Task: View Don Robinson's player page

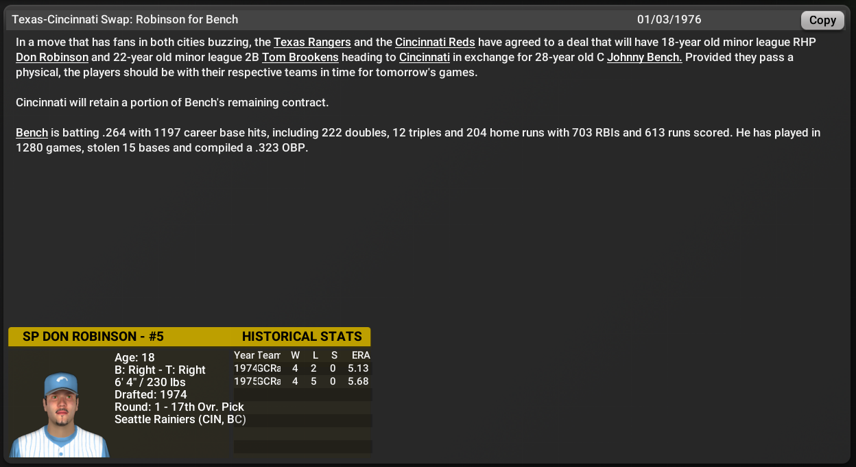Action: point(52,58)
